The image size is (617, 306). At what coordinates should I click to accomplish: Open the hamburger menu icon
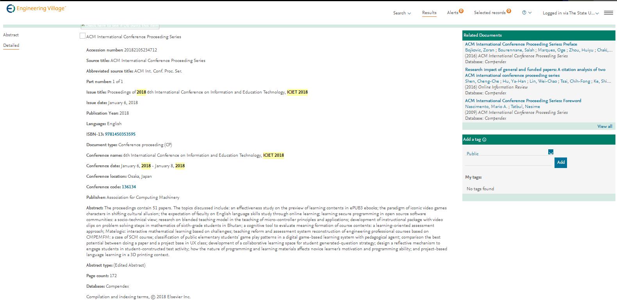coord(608,13)
